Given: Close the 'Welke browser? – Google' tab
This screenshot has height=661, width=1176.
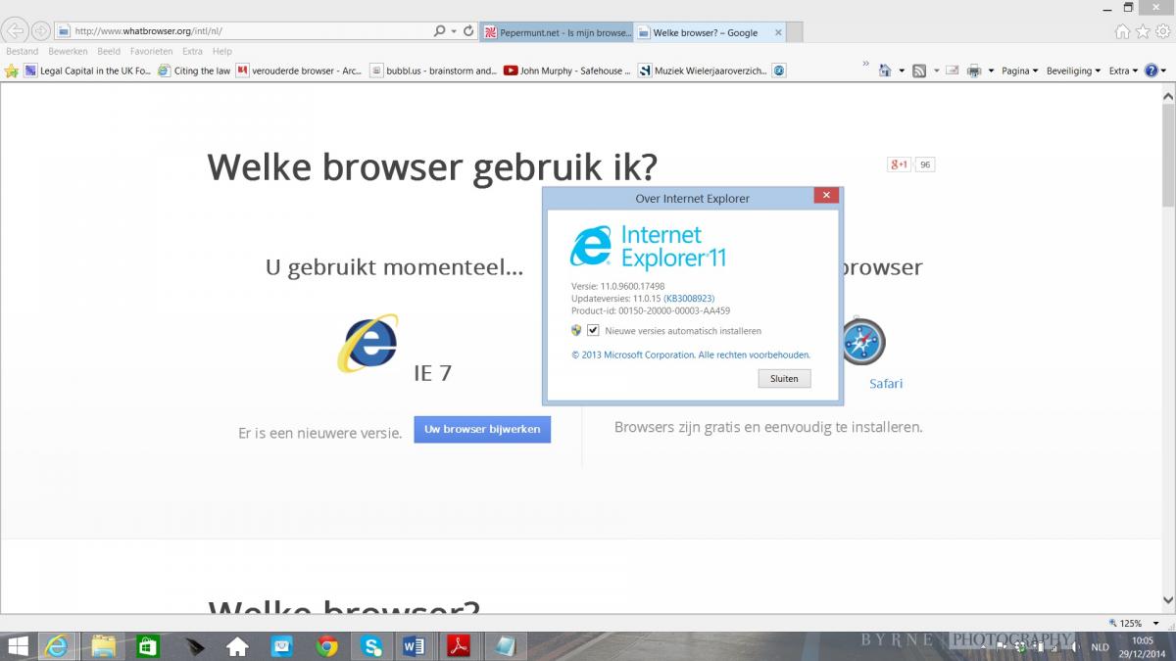Looking at the screenshot, I should click(778, 31).
